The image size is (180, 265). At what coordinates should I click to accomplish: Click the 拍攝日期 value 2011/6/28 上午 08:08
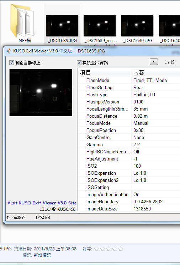(55, 249)
